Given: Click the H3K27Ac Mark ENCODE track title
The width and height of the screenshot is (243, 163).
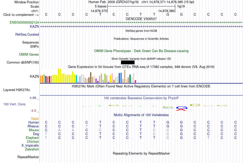Looking at the screenshot, I should click(x=141, y=86).
